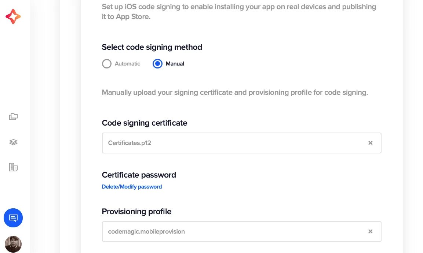This screenshot has height=253, width=423.
Task: Click the codemagic.mobileprovision upload field
Action: click(x=235, y=231)
